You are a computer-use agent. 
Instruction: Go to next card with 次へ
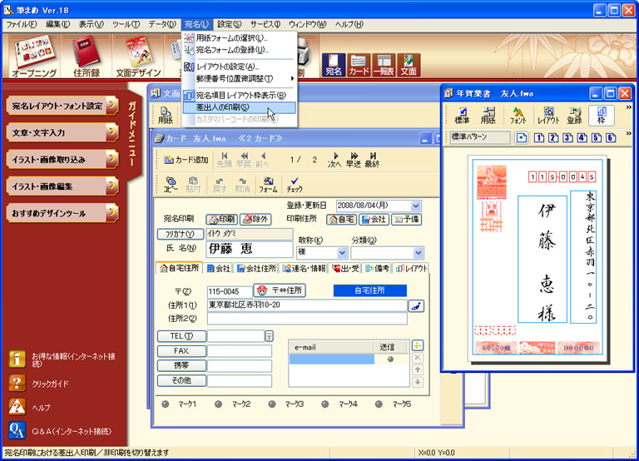[x=334, y=159]
